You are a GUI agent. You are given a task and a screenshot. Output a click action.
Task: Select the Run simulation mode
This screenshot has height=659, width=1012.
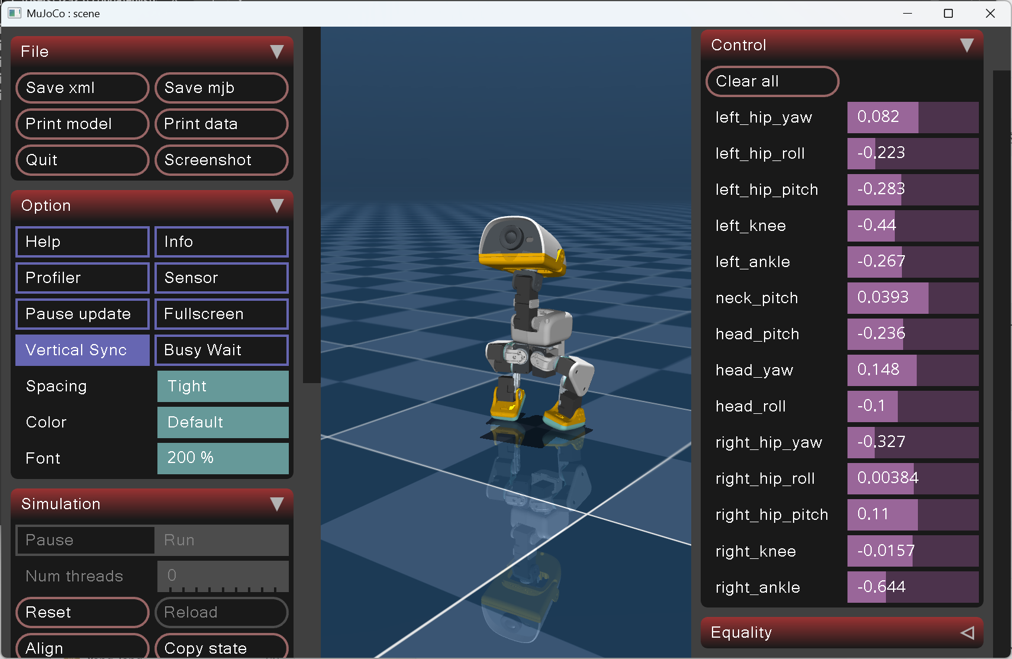coord(221,540)
